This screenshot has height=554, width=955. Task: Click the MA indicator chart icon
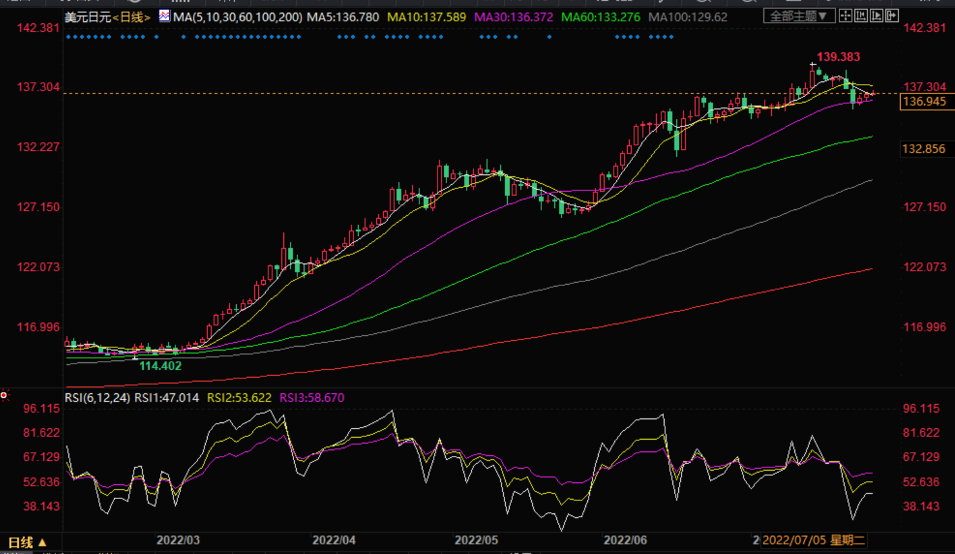click(165, 16)
